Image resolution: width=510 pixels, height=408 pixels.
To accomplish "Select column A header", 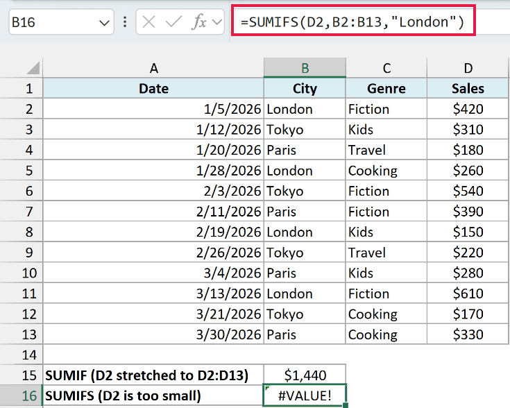I will [153, 68].
